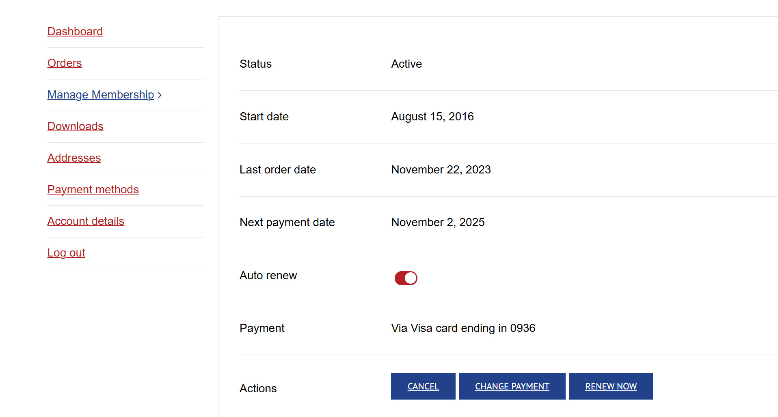The width and height of the screenshot is (778, 417).
Task: Click the next payment date November 2, 2025
Action: [437, 222]
